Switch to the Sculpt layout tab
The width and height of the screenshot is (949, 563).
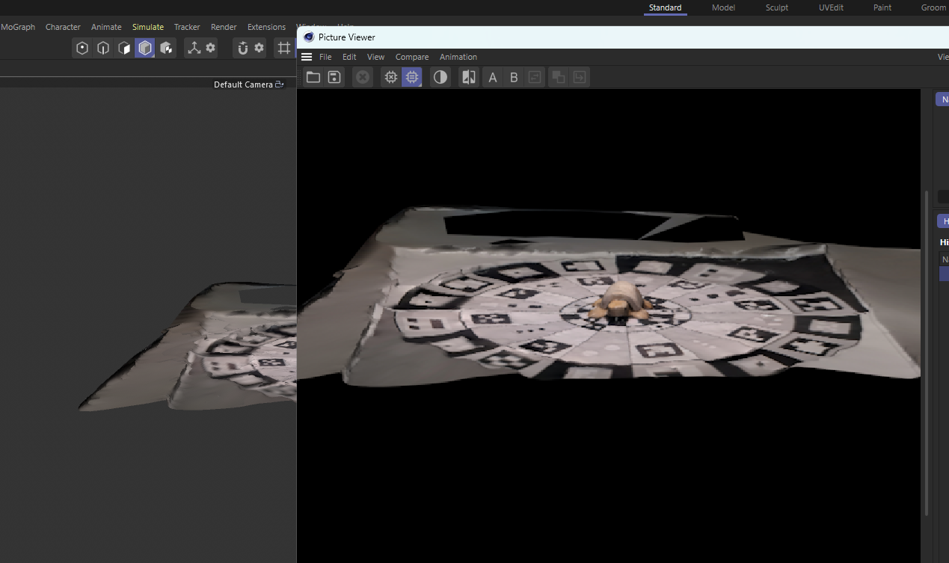click(x=776, y=7)
